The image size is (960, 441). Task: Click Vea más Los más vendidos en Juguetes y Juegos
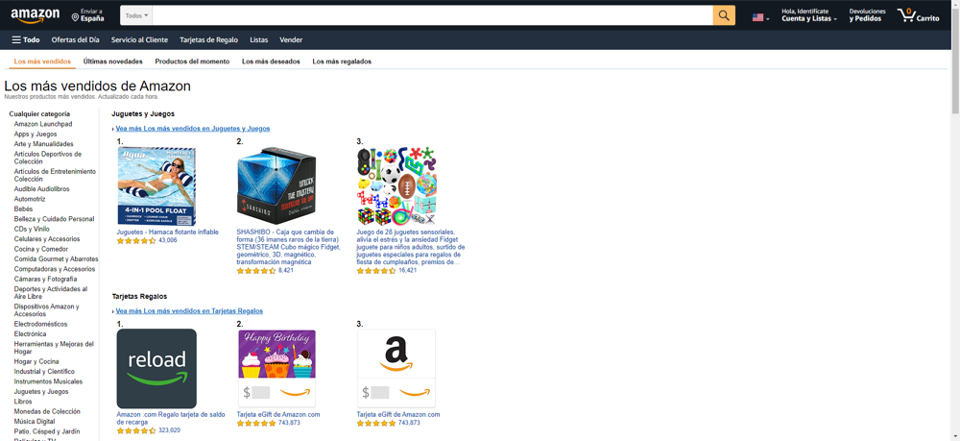pyautogui.click(x=192, y=129)
